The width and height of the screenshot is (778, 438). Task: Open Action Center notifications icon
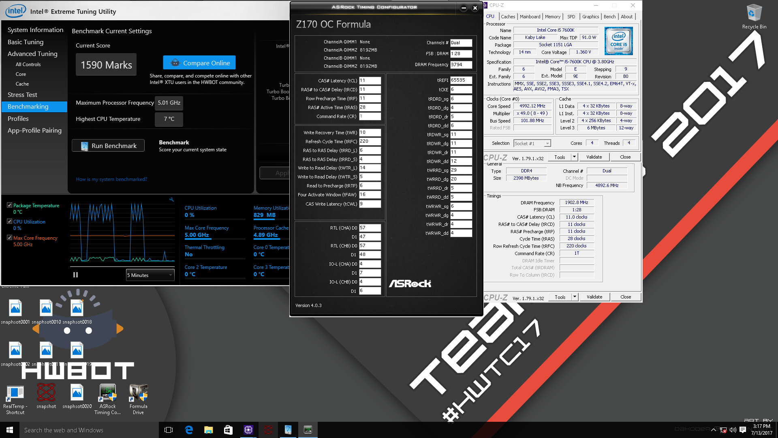coord(743,430)
